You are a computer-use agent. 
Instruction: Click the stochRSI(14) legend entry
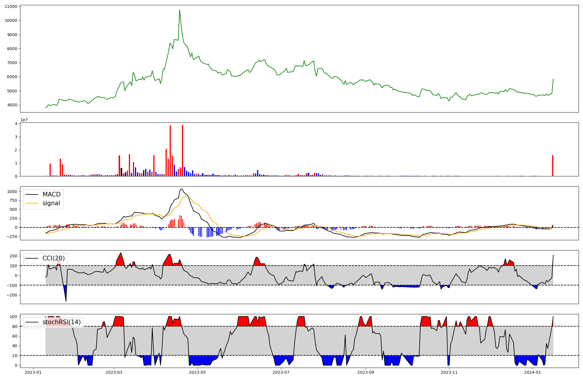point(62,322)
